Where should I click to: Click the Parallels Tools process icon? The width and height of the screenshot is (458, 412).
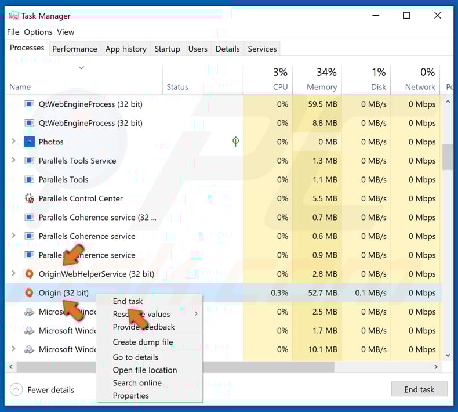coord(29,179)
